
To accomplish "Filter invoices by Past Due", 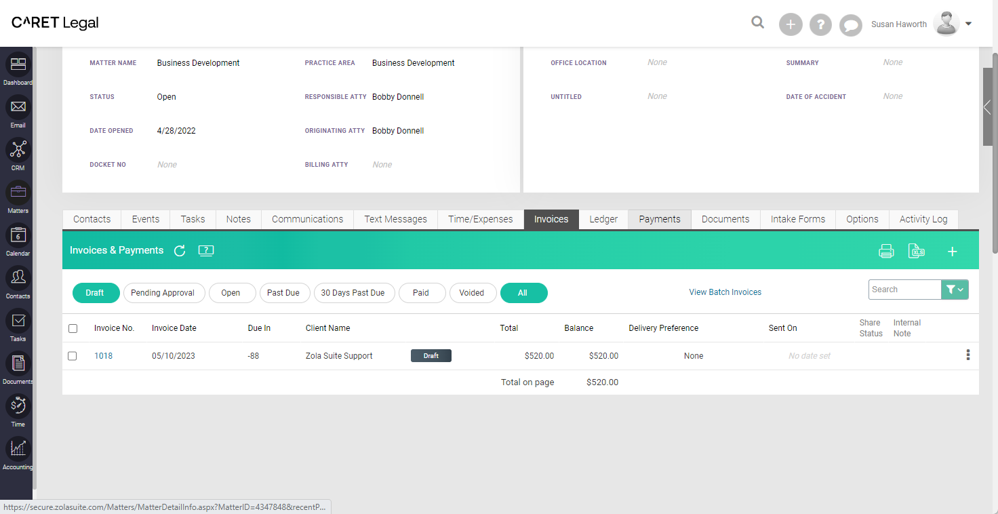I will click(x=283, y=293).
